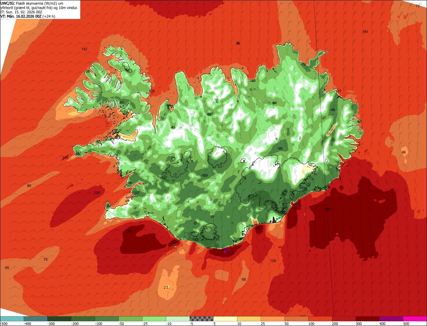Image resolution: width=427 pixels, height=326 pixels.
Task: Click the legend label 300 on scale
Action: [358, 323]
